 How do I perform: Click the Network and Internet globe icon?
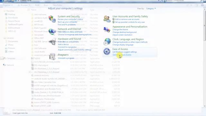[x=52, y=32]
